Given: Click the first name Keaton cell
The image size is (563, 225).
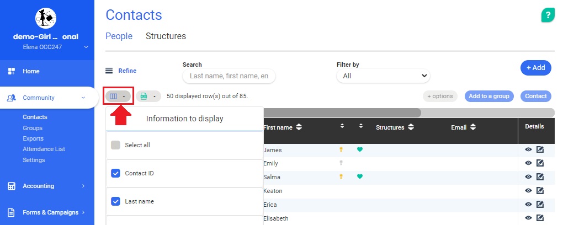Looking at the screenshot, I should pyautogui.click(x=273, y=191).
